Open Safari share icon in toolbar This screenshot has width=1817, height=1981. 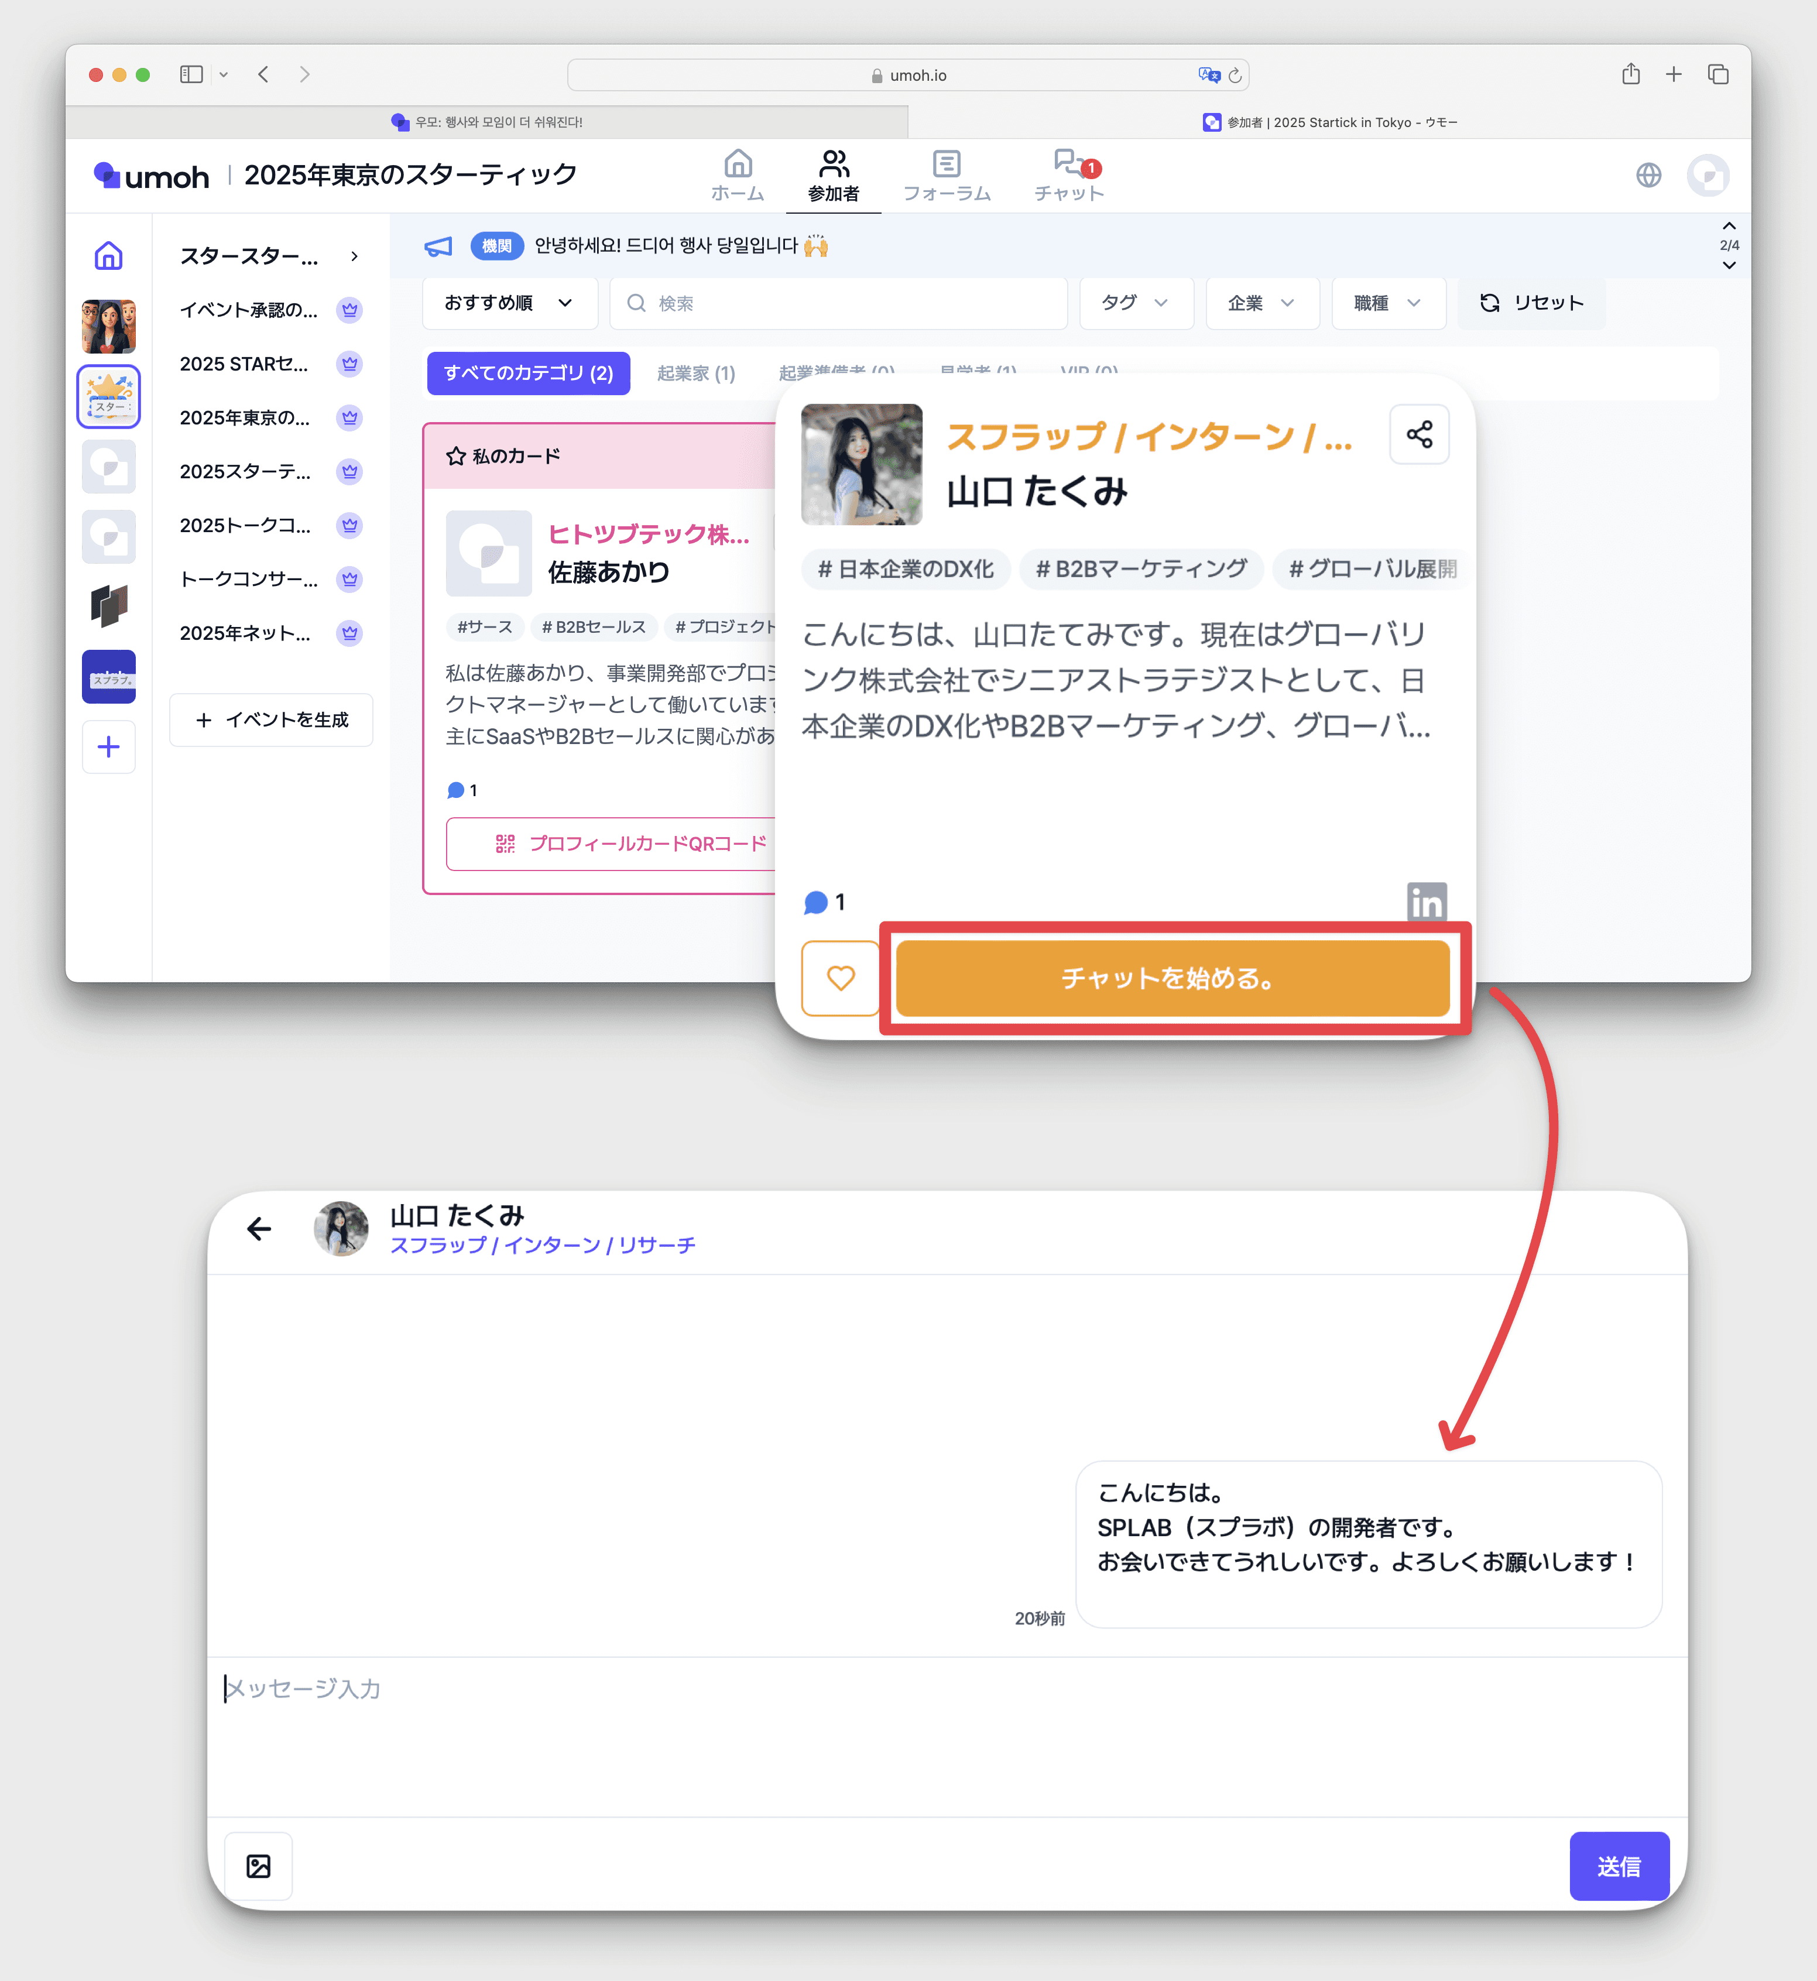(x=1630, y=75)
